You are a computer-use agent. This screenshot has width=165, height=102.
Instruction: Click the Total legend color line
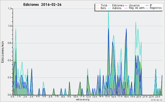pyautogui.click(x=98, y=6)
